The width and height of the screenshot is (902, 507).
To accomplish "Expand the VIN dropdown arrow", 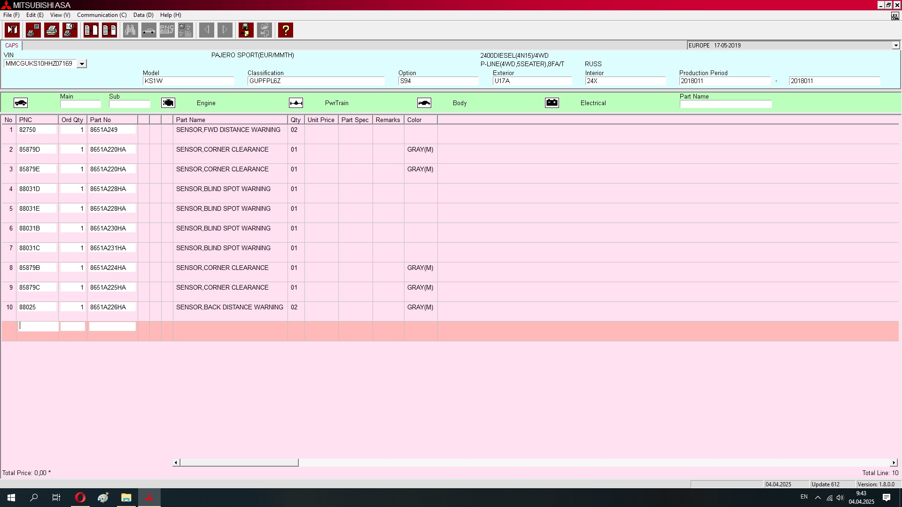I will click(82, 64).
